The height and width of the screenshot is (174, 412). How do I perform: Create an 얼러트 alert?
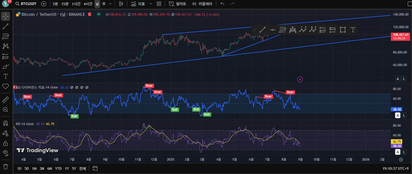click(177, 4)
